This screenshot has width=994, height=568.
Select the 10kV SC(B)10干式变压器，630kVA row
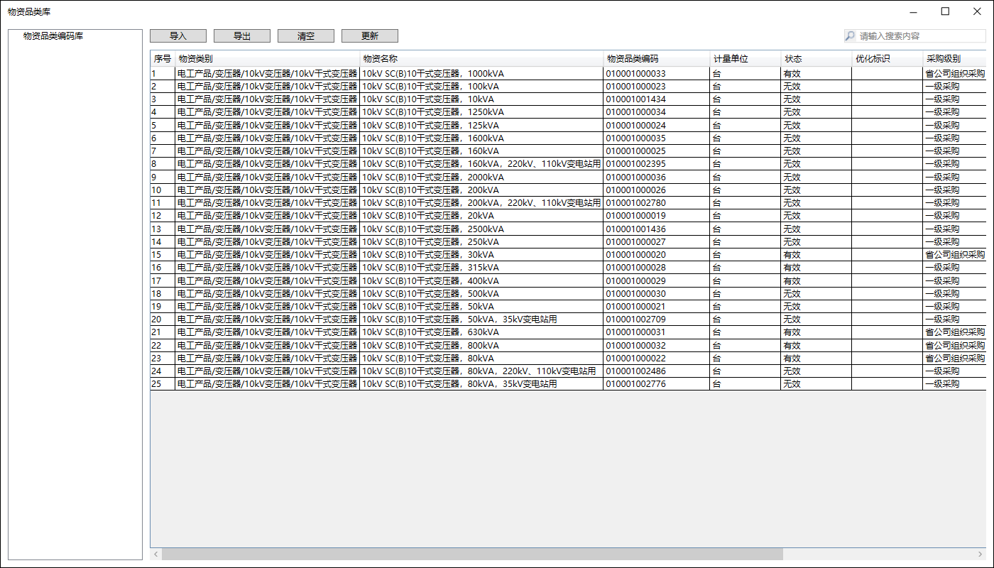(481, 332)
